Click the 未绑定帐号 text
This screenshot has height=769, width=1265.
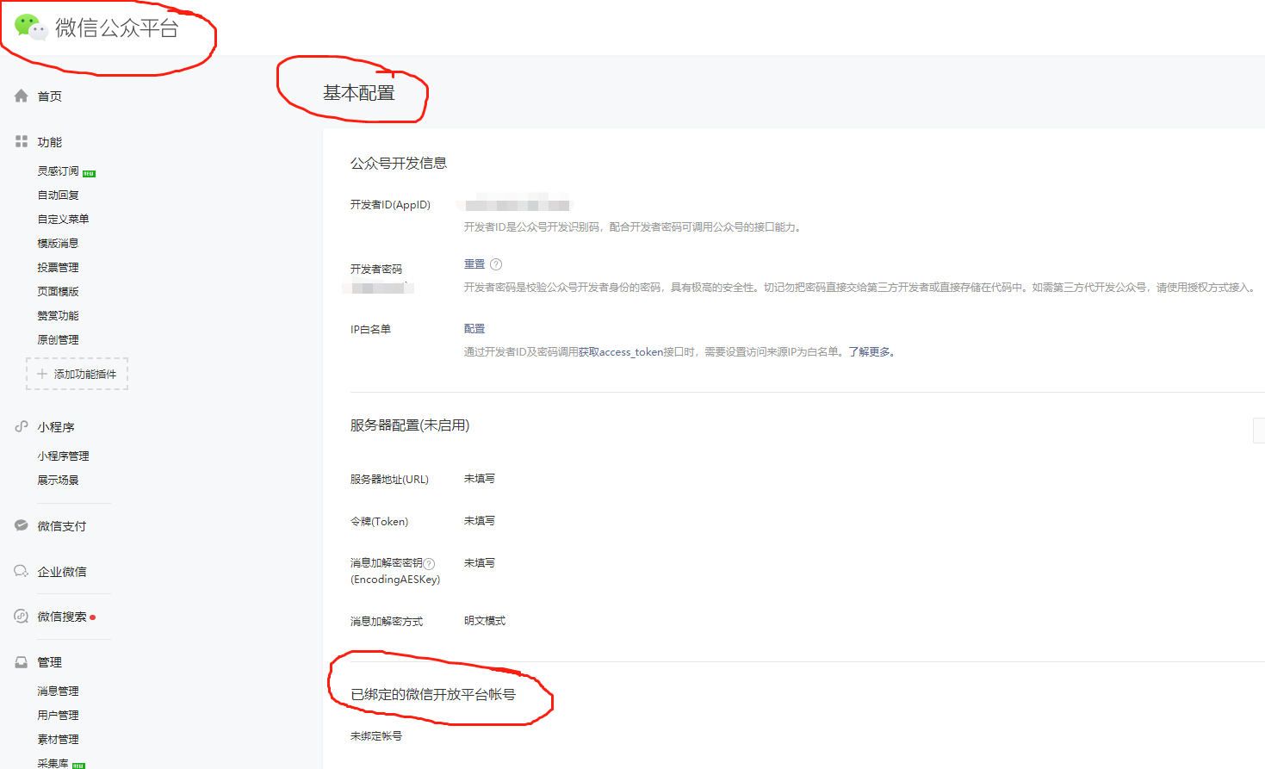click(x=376, y=736)
